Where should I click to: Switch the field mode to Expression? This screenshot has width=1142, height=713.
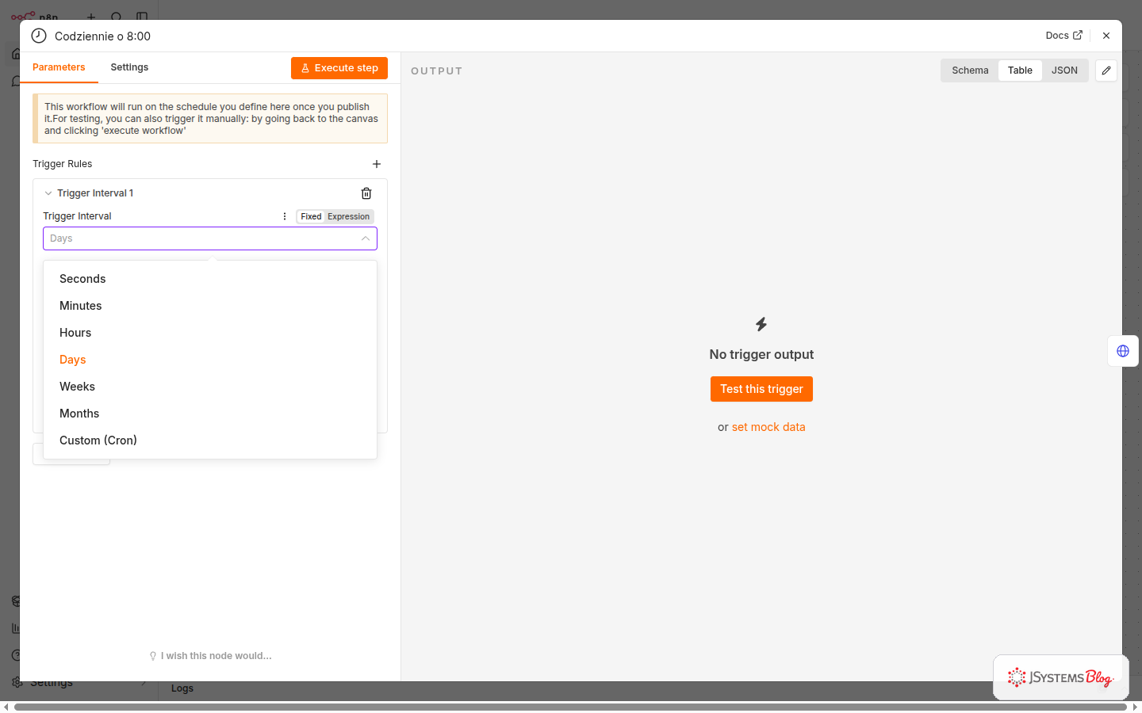tap(349, 216)
